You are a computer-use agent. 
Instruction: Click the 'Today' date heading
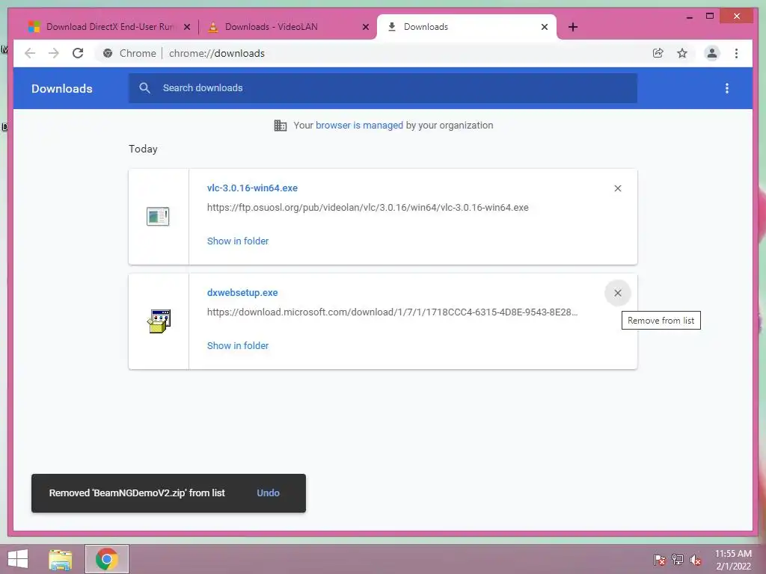[143, 149]
